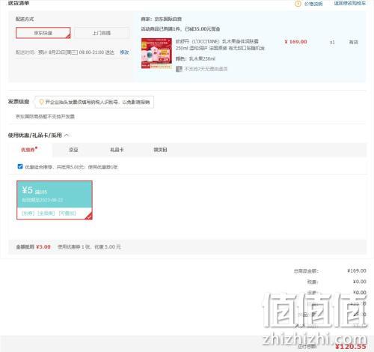Click the 京东国际商品暂不支持开发票 note
The image size is (374, 352).
tap(45, 116)
